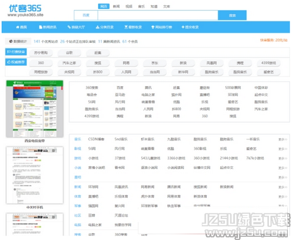This screenshot has width=291, height=240.
Task: Click the blue 搜索 button
Action: click(232, 15)
